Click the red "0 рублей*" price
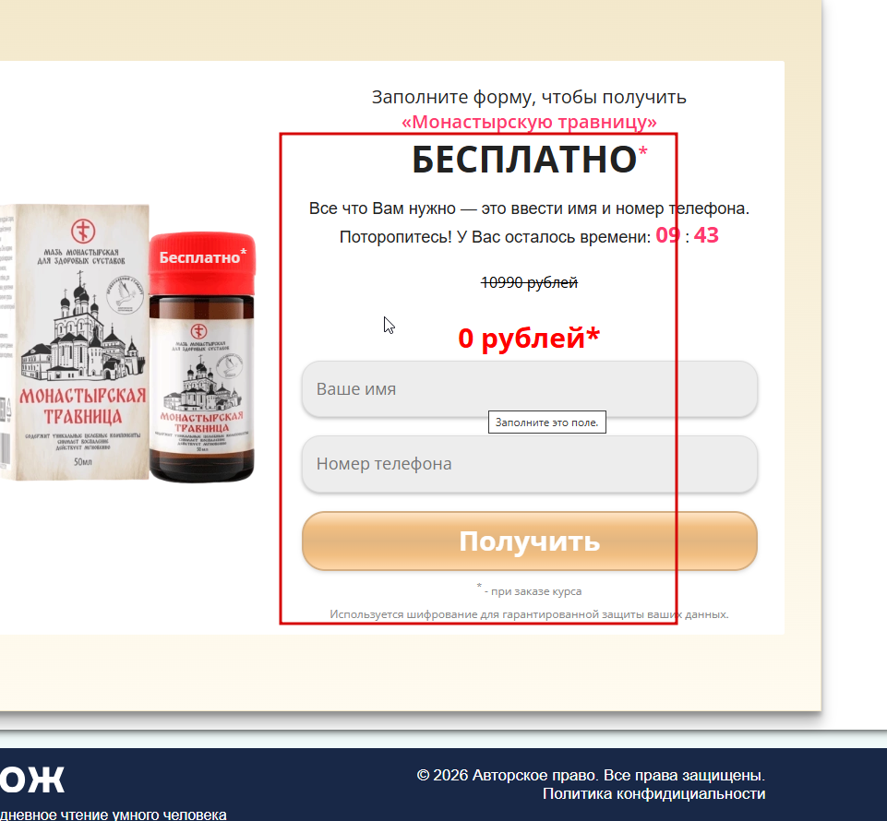Image resolution: width=887 pixels, height=821 pixels. [529, 338]
